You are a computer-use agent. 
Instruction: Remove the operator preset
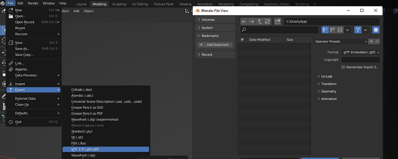(377, 41)
